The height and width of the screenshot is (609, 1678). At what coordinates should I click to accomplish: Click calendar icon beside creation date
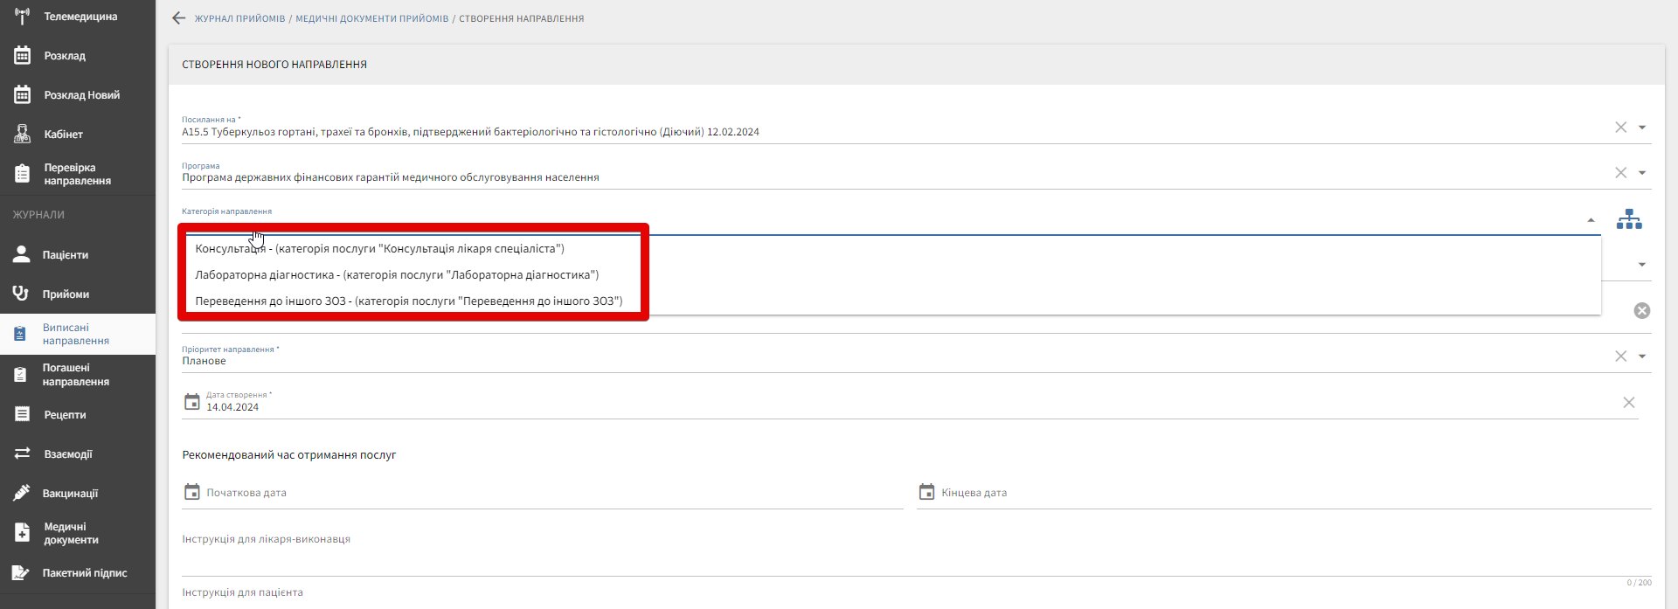(x=192, y=402)
